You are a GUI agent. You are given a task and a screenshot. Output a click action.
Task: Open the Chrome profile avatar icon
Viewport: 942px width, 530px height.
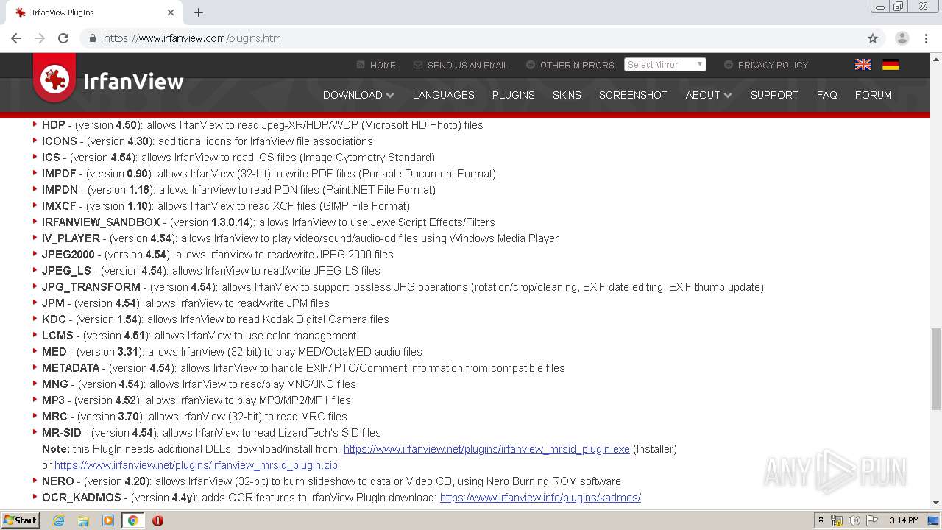902,38
